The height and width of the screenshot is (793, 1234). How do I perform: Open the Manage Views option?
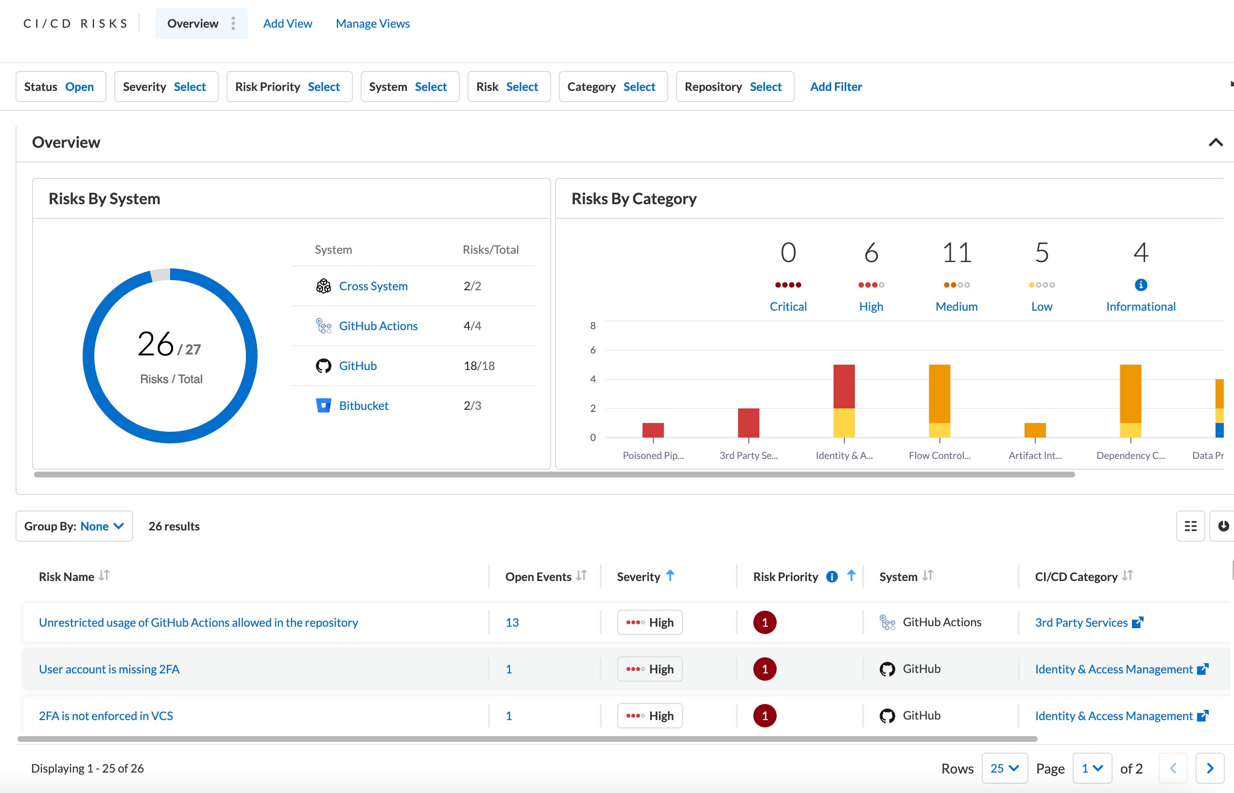coord(373,24)
